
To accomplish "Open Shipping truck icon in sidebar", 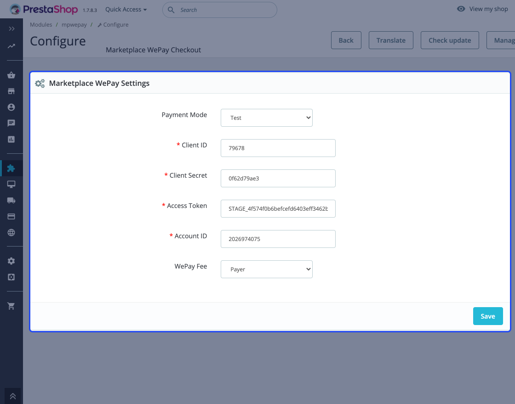I will [11, 200].
